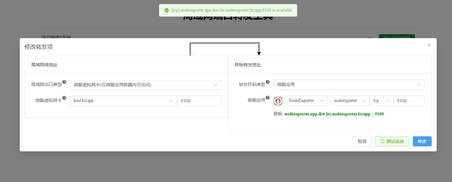
Task: Click the target port 9100 input field
Action: (409, 101)
